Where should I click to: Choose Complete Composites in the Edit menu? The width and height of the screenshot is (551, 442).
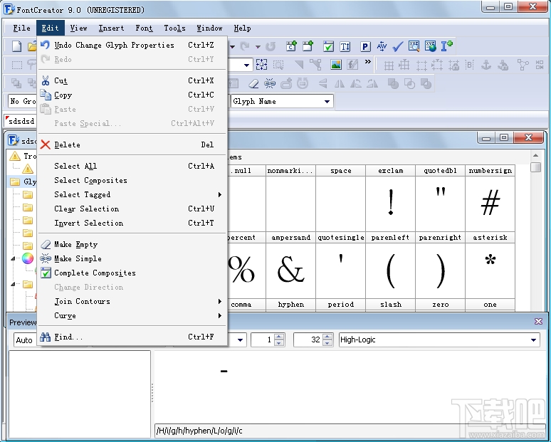132,273
